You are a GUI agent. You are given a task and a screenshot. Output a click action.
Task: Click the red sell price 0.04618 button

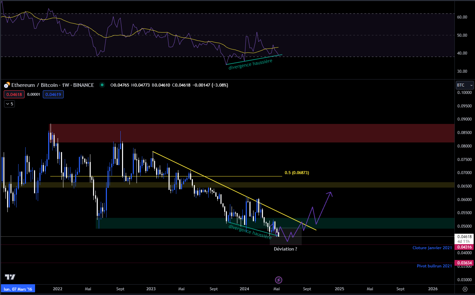pos(14,95)
